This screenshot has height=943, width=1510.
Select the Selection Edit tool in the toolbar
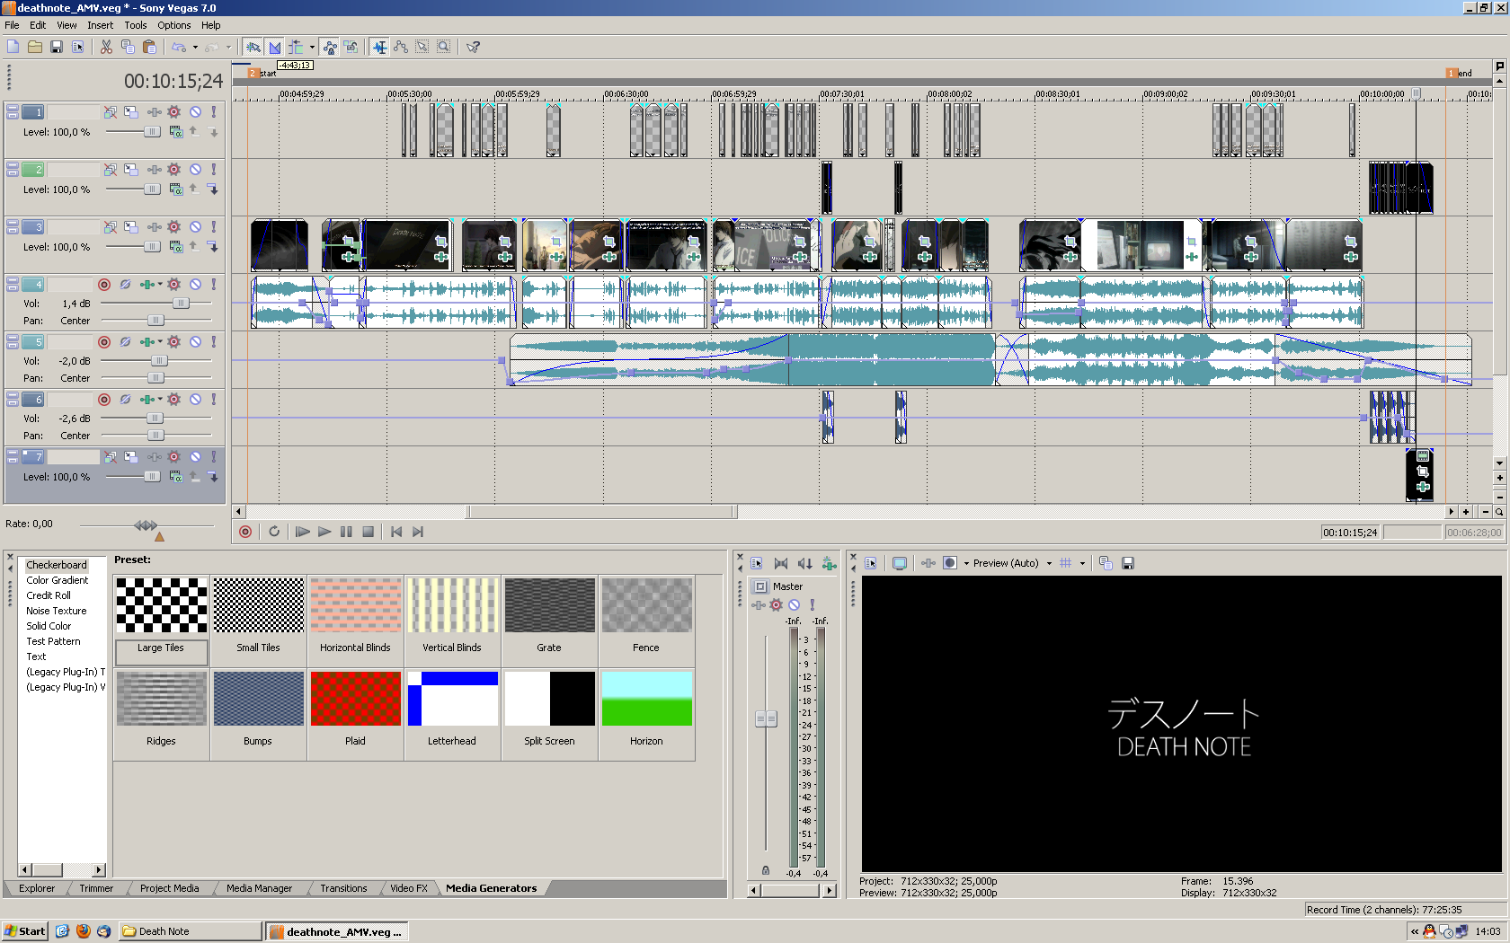coord(422,47)
